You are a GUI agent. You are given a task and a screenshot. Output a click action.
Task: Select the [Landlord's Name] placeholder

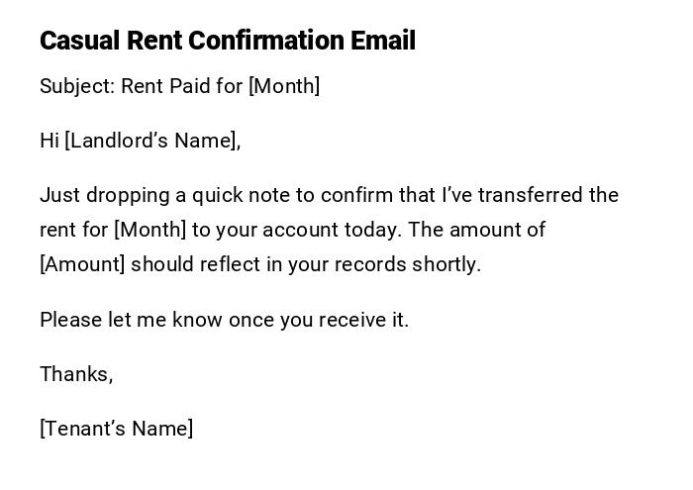pyautogui.click(x=151, y=141)
